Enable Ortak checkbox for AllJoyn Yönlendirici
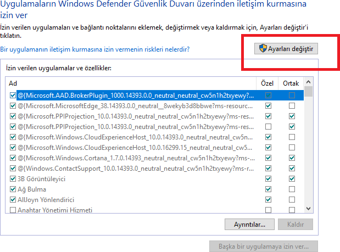340x252 pixels. tap(292, 199)
